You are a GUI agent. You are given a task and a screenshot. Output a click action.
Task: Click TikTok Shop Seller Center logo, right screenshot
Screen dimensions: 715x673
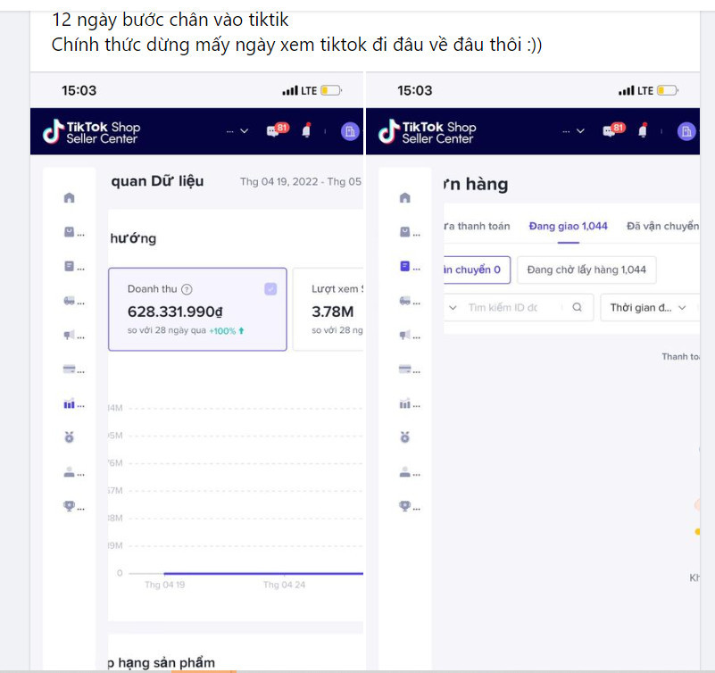(428, 132)
